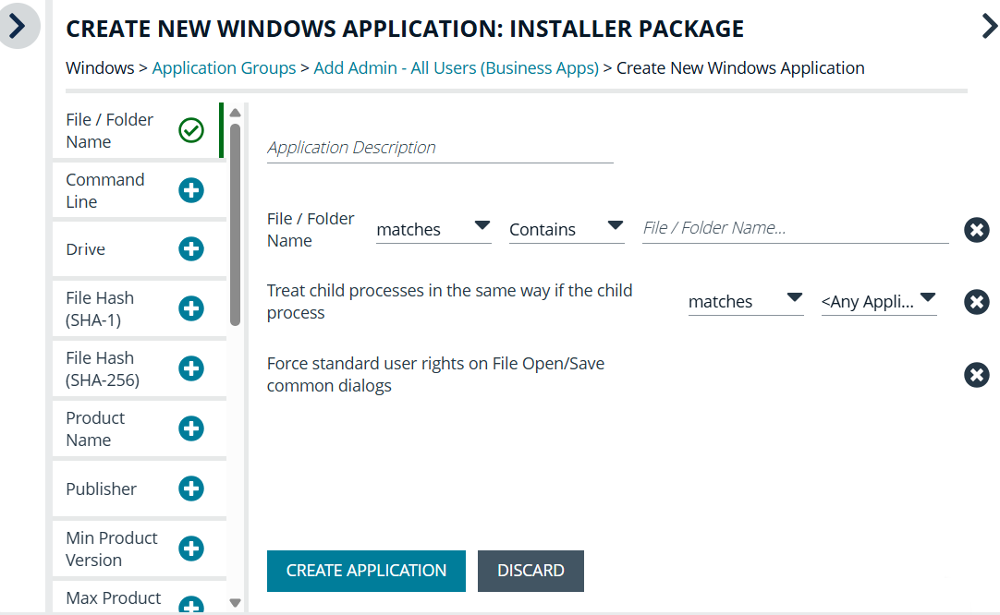
Task: Remove the child process matching rule
Action: 976,301
